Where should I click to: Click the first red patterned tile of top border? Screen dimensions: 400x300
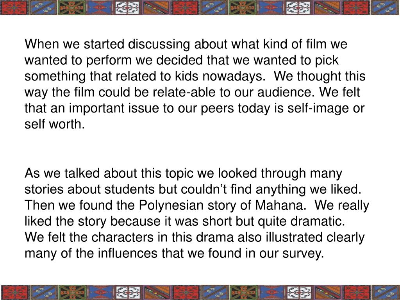[14, 7]
